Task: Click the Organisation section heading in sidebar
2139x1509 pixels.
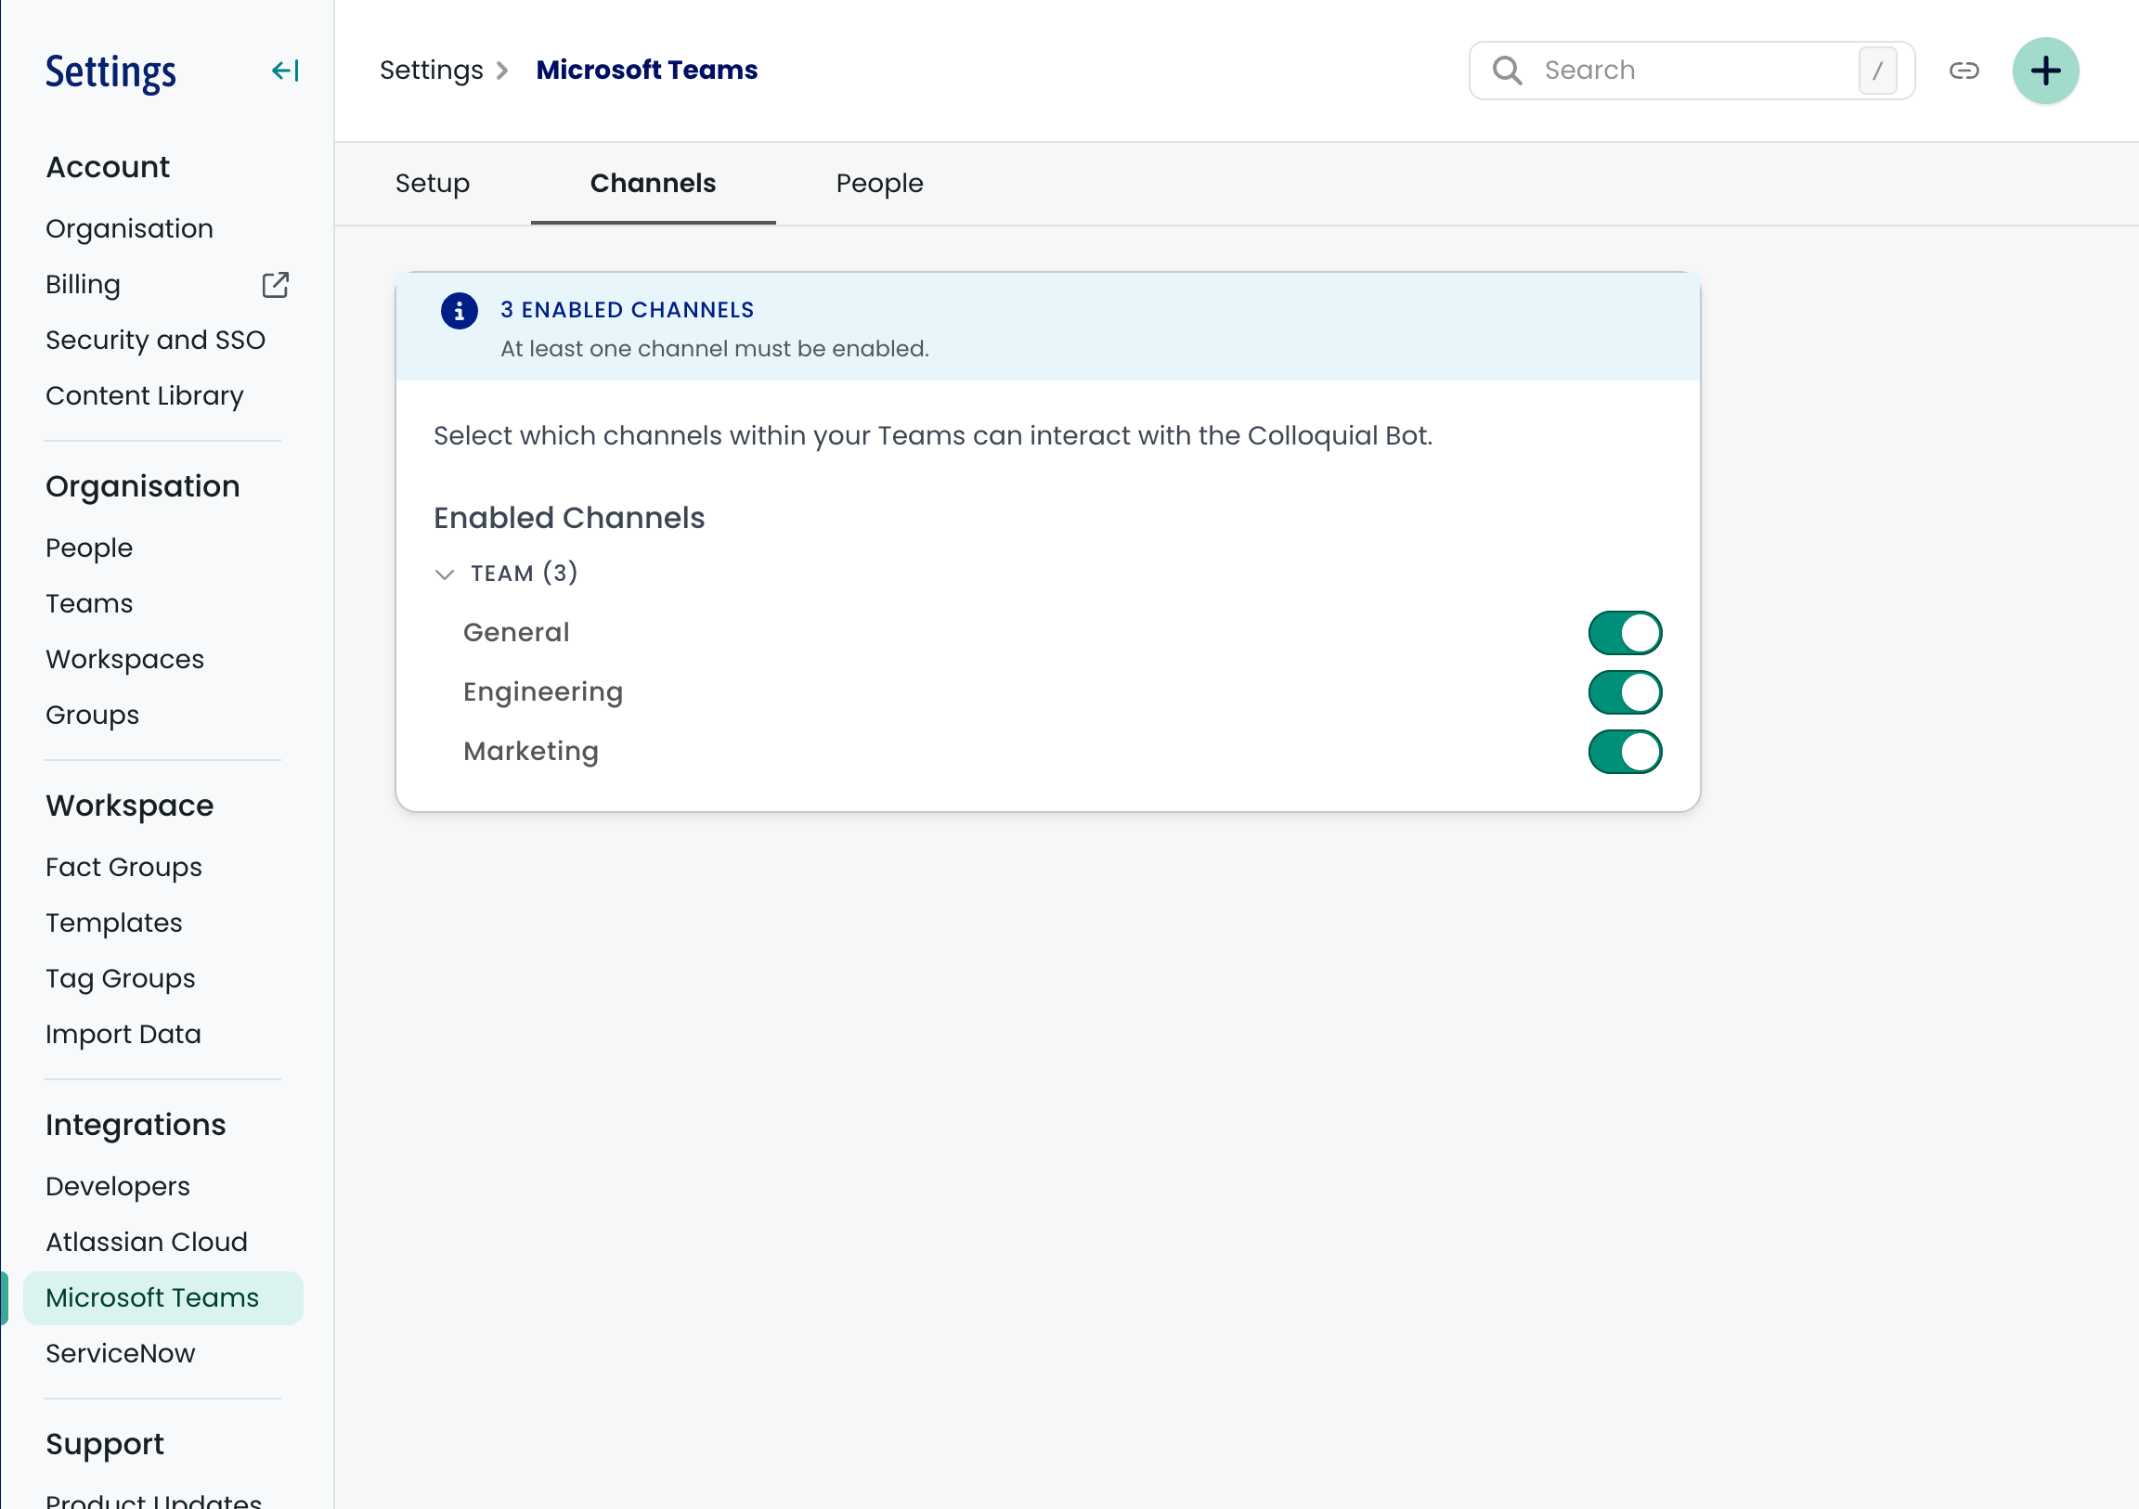Action: point(143,487)
